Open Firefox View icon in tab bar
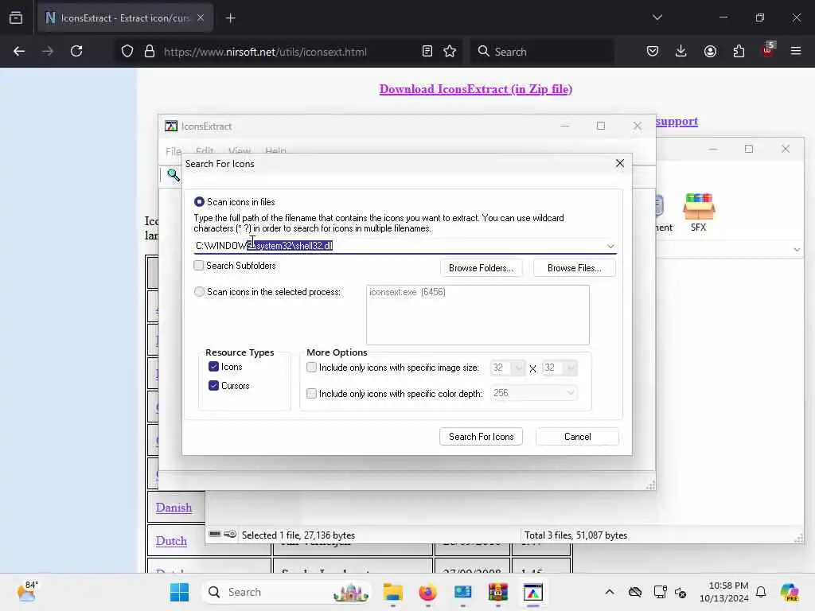The height and width of the screenshot is (611, 815). [16, 18]
